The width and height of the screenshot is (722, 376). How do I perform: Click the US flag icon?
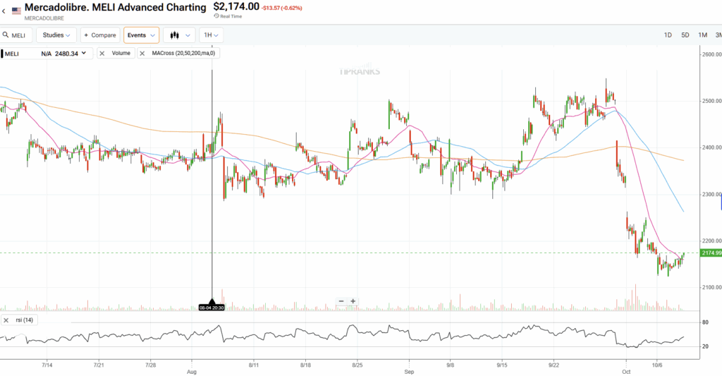(x=16, y=11)
